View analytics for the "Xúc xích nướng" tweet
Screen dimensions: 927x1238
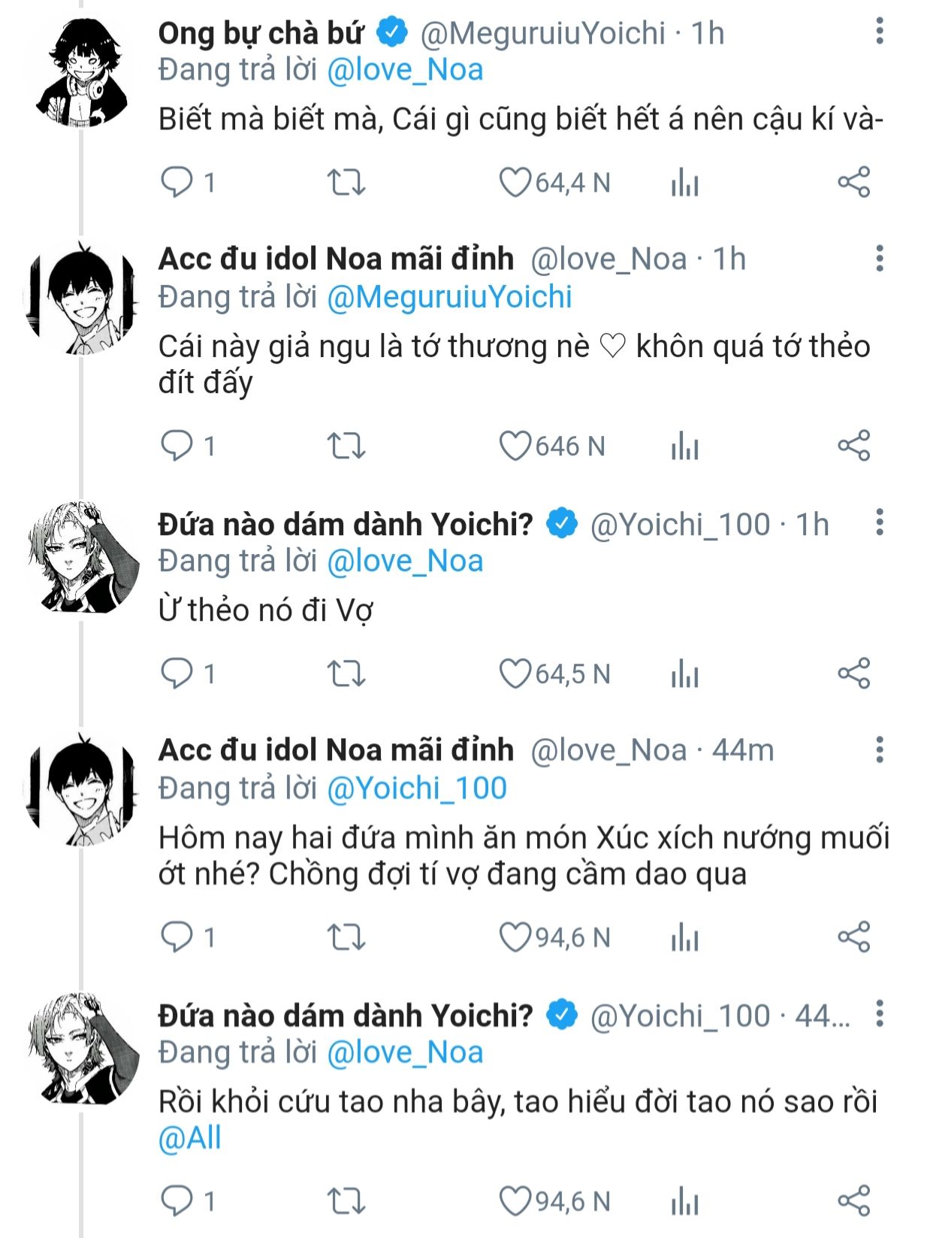click(x=684, y=938)
